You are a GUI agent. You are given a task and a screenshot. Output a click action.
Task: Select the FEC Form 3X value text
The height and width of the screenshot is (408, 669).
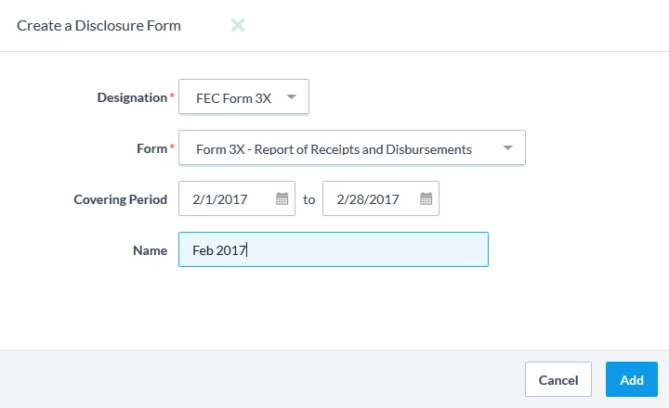click(233, 98)
